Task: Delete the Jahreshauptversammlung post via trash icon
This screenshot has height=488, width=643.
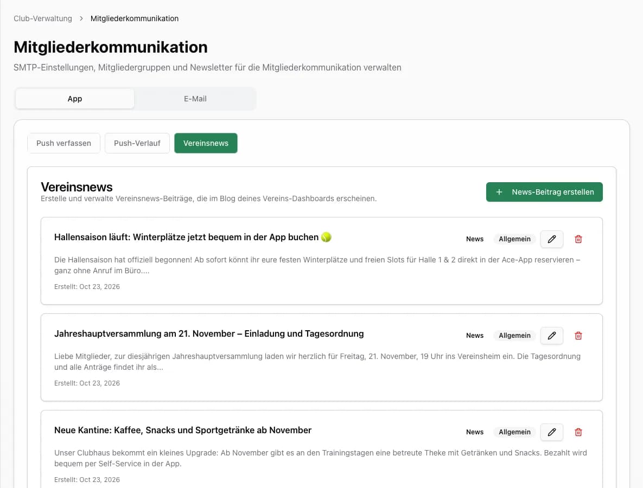Action: pyautogui.click(x=578, y=336)
